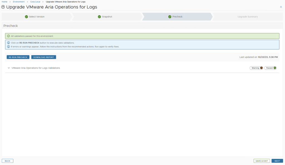
Task: Click SAVE & EXIT button
Action: coord(262,161)
